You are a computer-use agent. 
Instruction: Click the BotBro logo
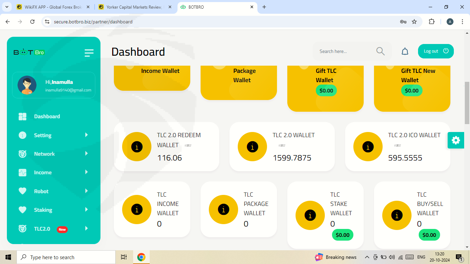tap(29, 52)
